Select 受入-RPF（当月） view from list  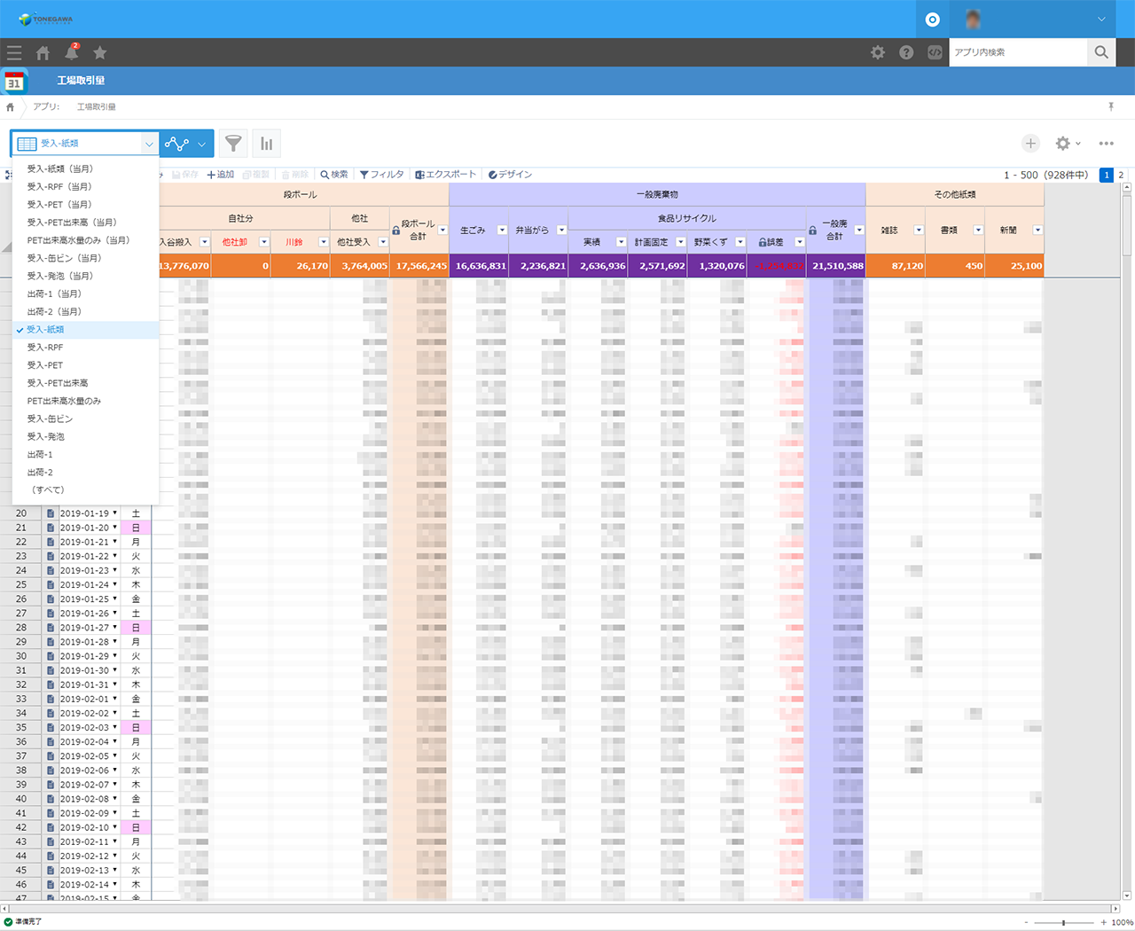point(59,186)
